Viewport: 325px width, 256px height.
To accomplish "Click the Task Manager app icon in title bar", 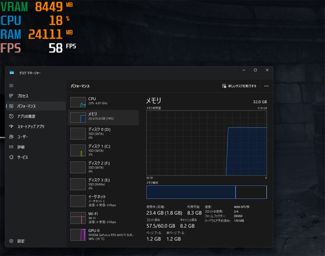I will [12, 73].
